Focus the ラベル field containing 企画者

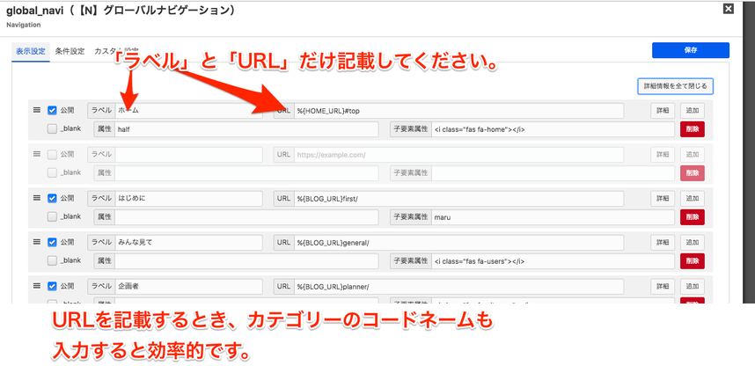coord(188,286)
